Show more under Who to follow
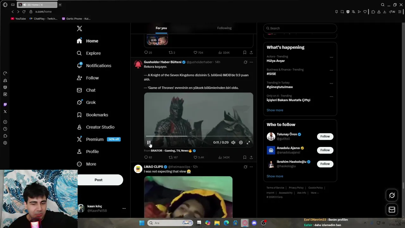This screenshot has width=405, height=228. (275, 176)
